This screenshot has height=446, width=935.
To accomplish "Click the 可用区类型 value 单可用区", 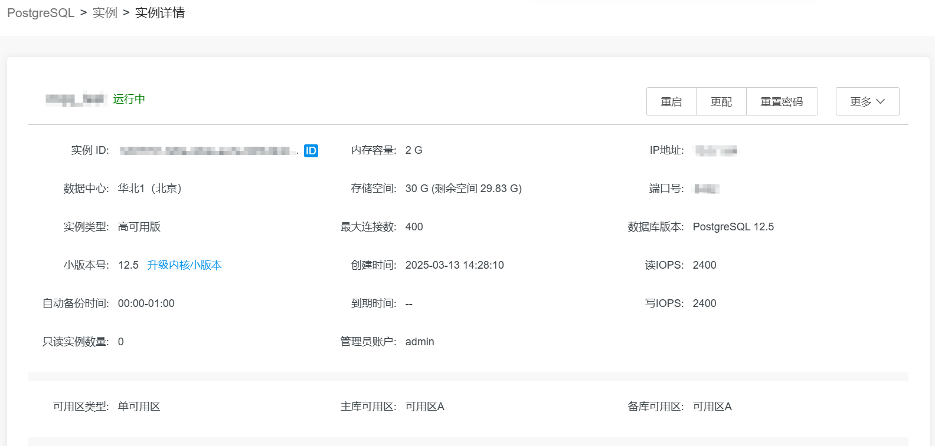I will pos(139,407).
